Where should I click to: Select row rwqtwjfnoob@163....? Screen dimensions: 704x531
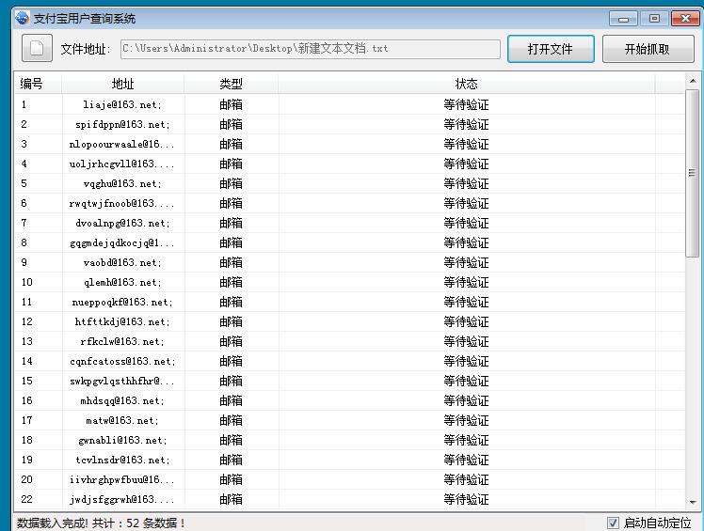click(x=350, y=203)
